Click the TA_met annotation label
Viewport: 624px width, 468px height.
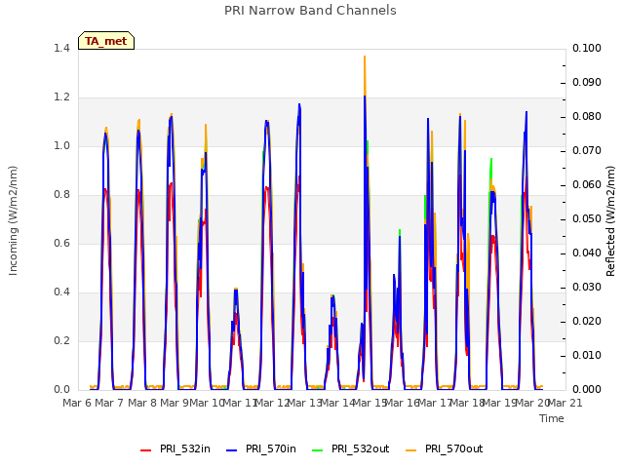tap(106, 41)
